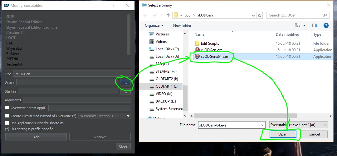This screenshot has height=156, width=337.
Task: Select SKSE in the executables list
Action: click(10, 17)
